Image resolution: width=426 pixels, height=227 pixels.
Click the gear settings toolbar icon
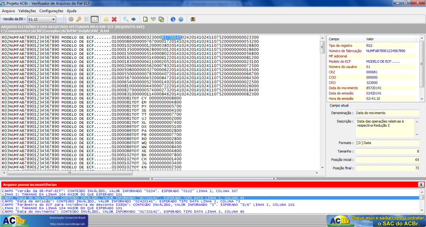click(71, 19)
